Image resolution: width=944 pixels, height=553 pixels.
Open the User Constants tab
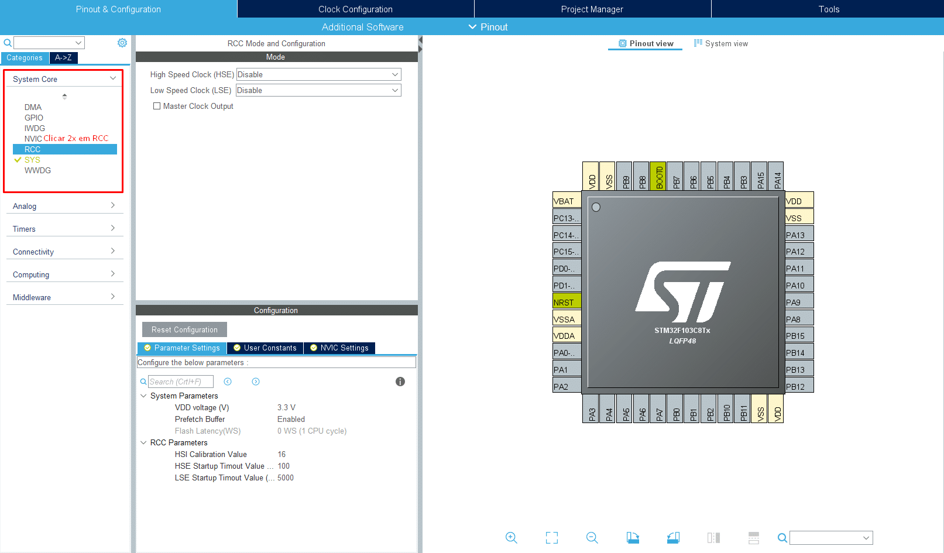(265, 348)
